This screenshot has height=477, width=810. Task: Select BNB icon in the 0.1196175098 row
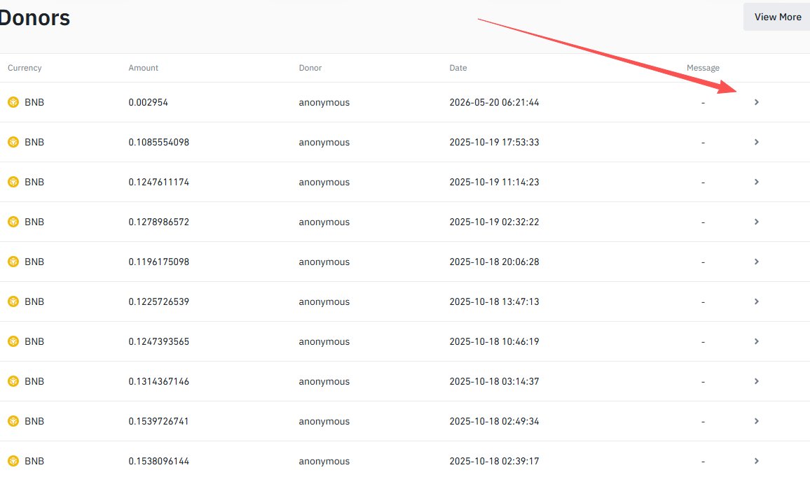(13, 262)
